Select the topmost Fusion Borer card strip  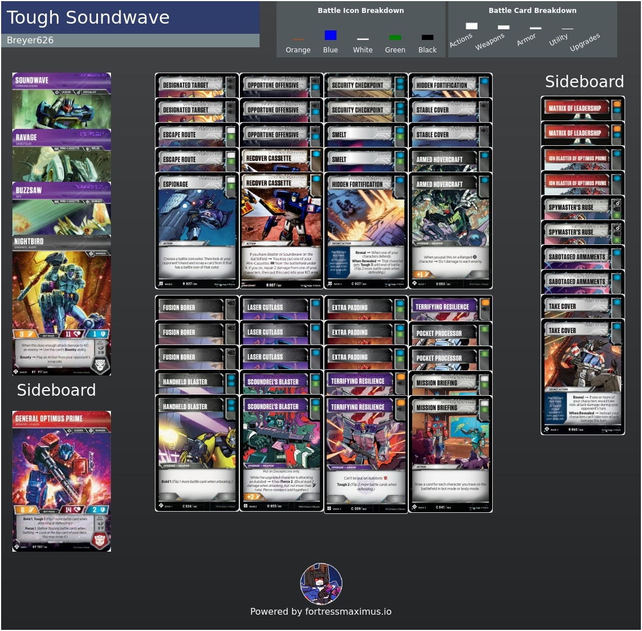point(197,308)
